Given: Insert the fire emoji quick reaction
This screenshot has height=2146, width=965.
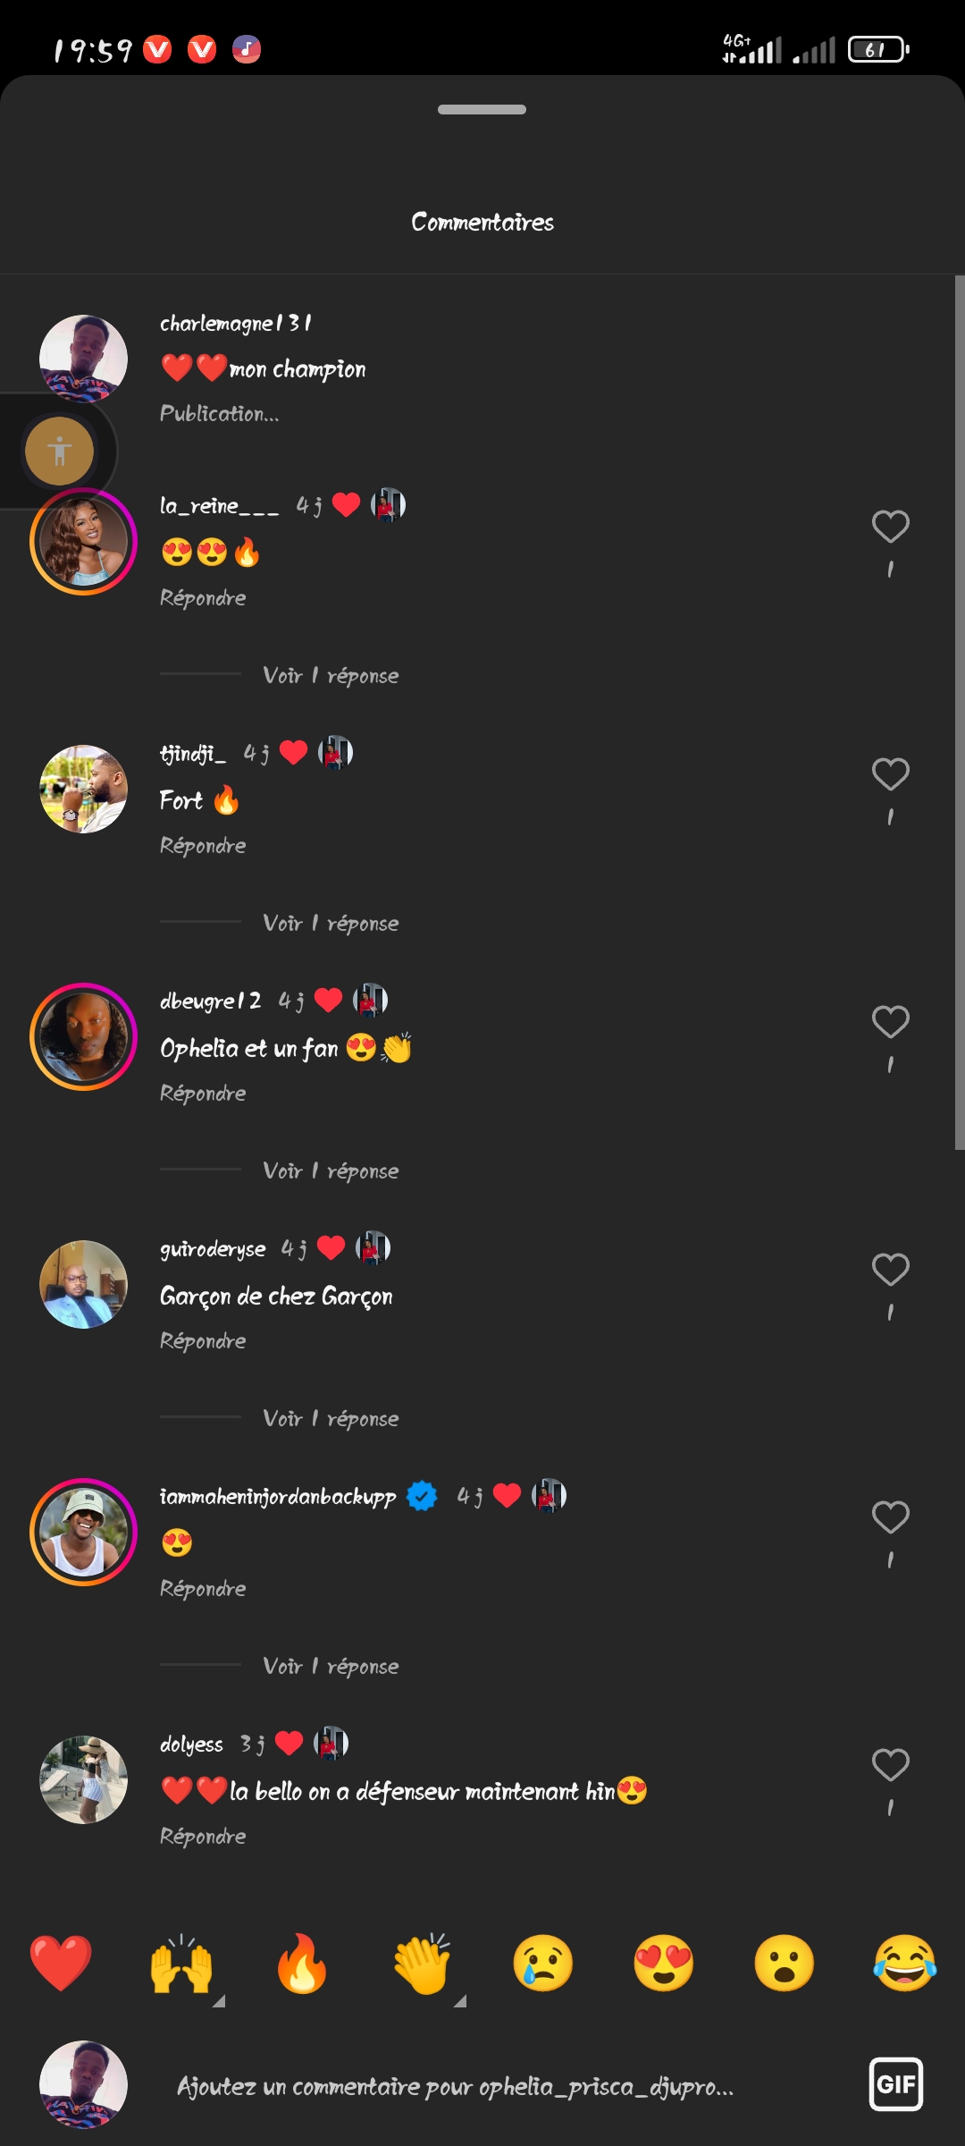Looking at the screenshot, I should click(x=302, y=1963).
